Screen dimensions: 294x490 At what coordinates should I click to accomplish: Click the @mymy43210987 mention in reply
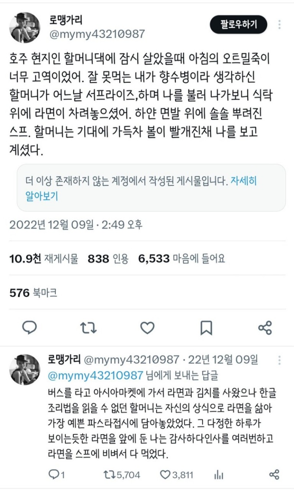pyautogui.click(x=95, y=375)
